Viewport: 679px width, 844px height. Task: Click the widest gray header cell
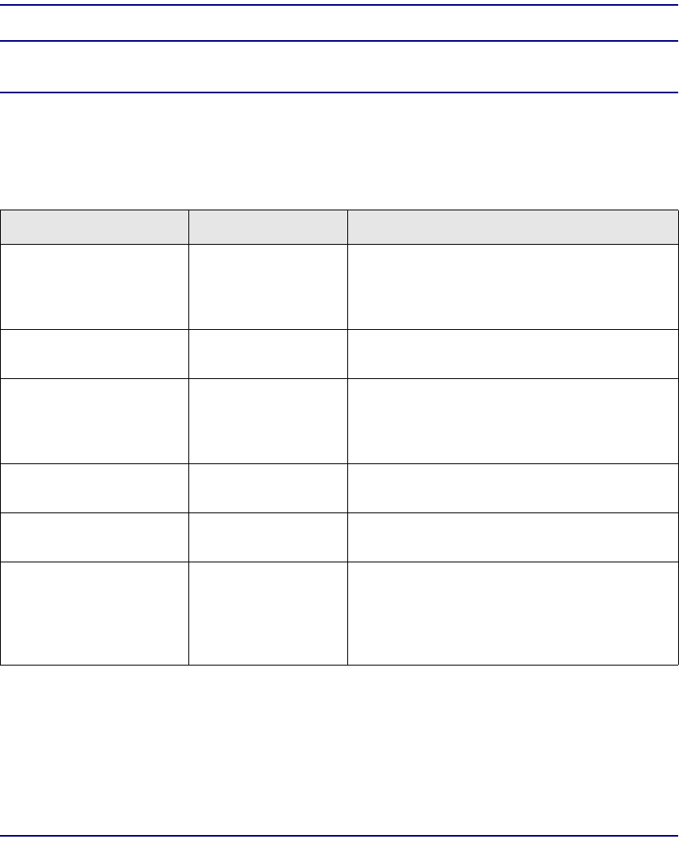tap(514, 227)
